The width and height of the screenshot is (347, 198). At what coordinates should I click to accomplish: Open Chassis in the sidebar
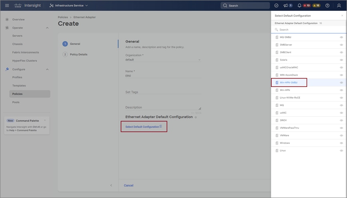pyautogui.click(x=17, y=44)
